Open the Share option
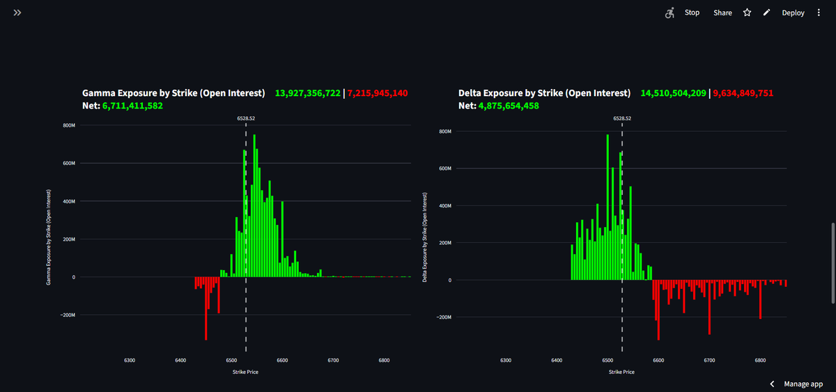The width and height of the screenshot is (836, 392). [x=722, y=13]
